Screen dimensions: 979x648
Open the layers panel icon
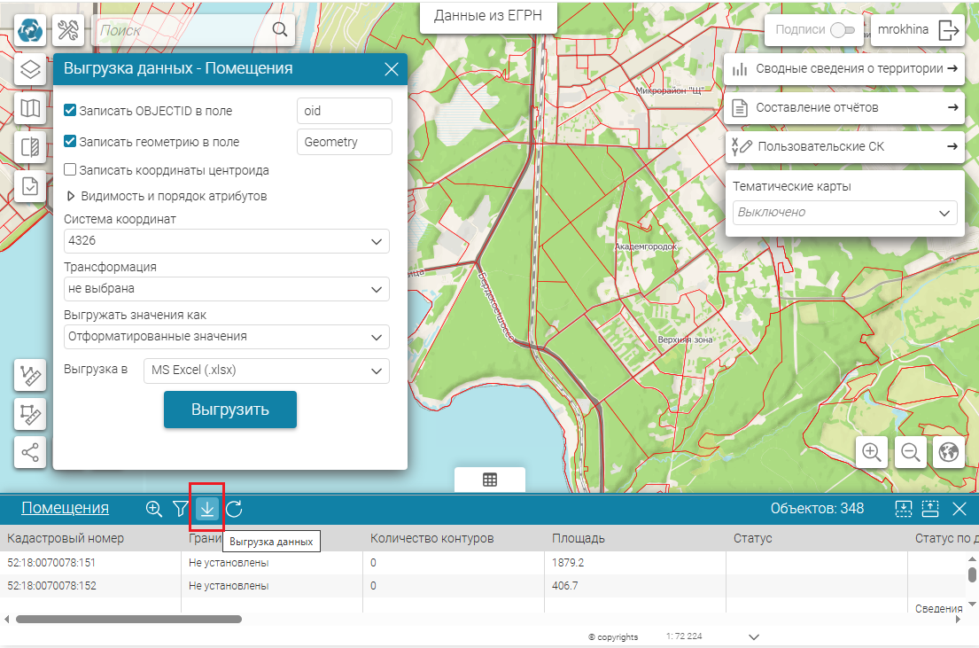31,70
